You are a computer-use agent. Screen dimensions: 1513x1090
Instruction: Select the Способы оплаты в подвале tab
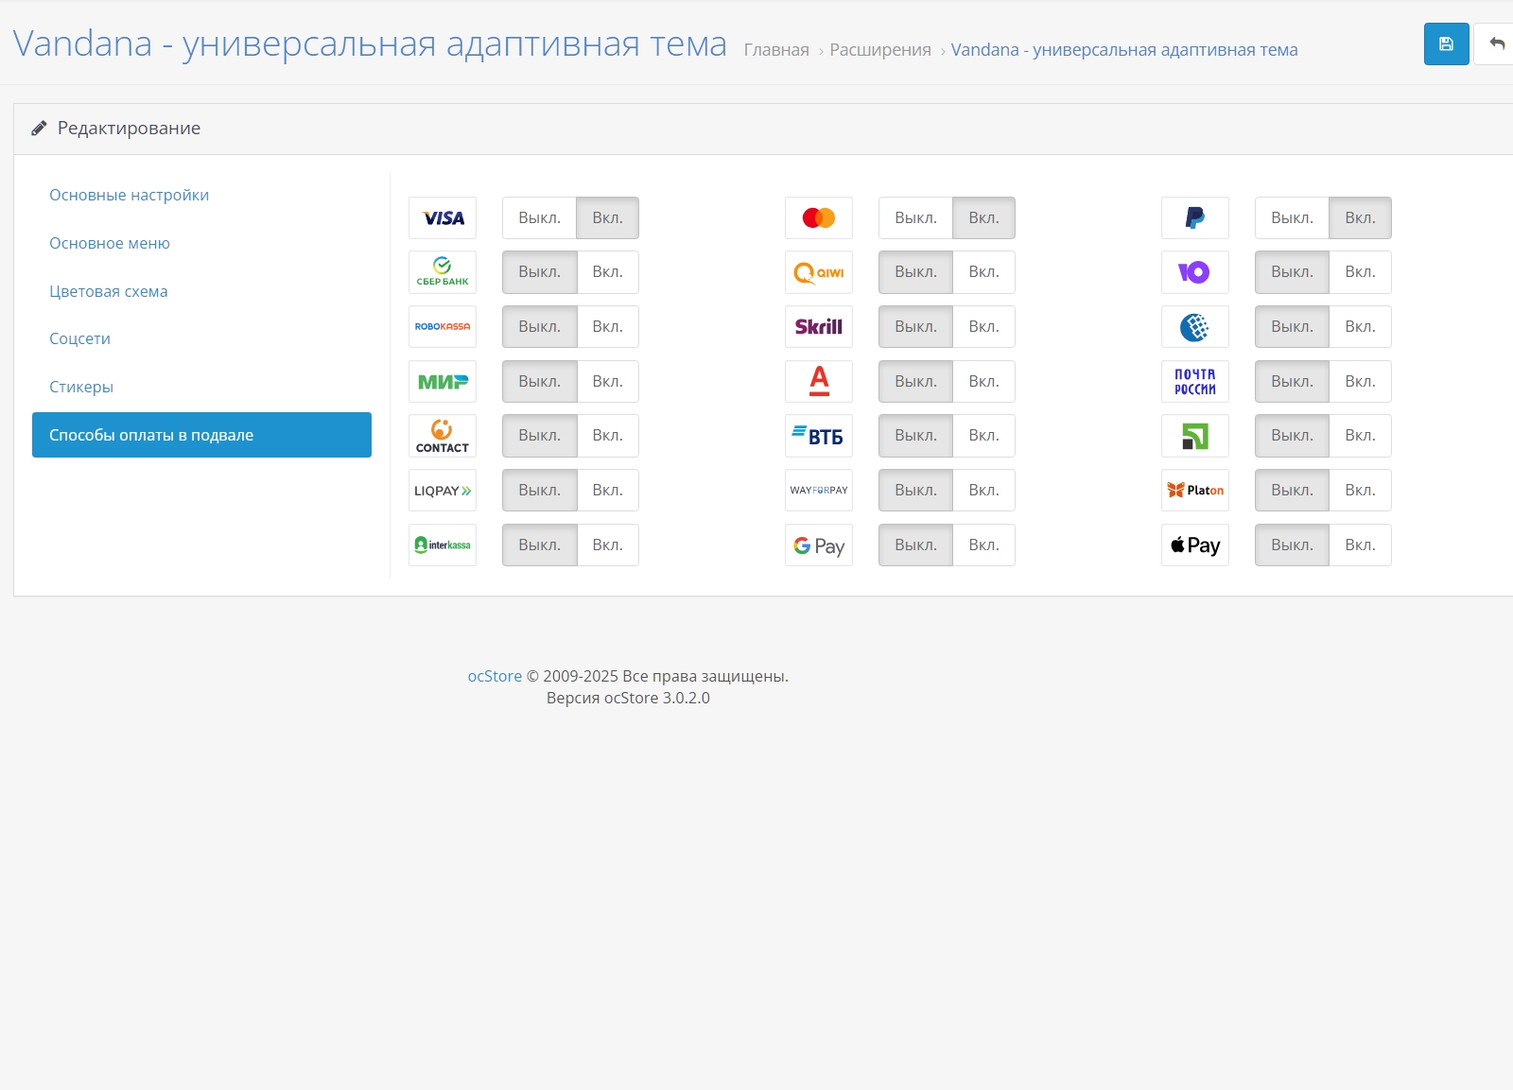coord(201,435)
